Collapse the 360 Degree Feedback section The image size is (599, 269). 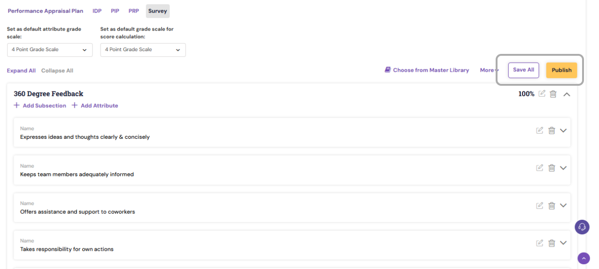[567, 94]
